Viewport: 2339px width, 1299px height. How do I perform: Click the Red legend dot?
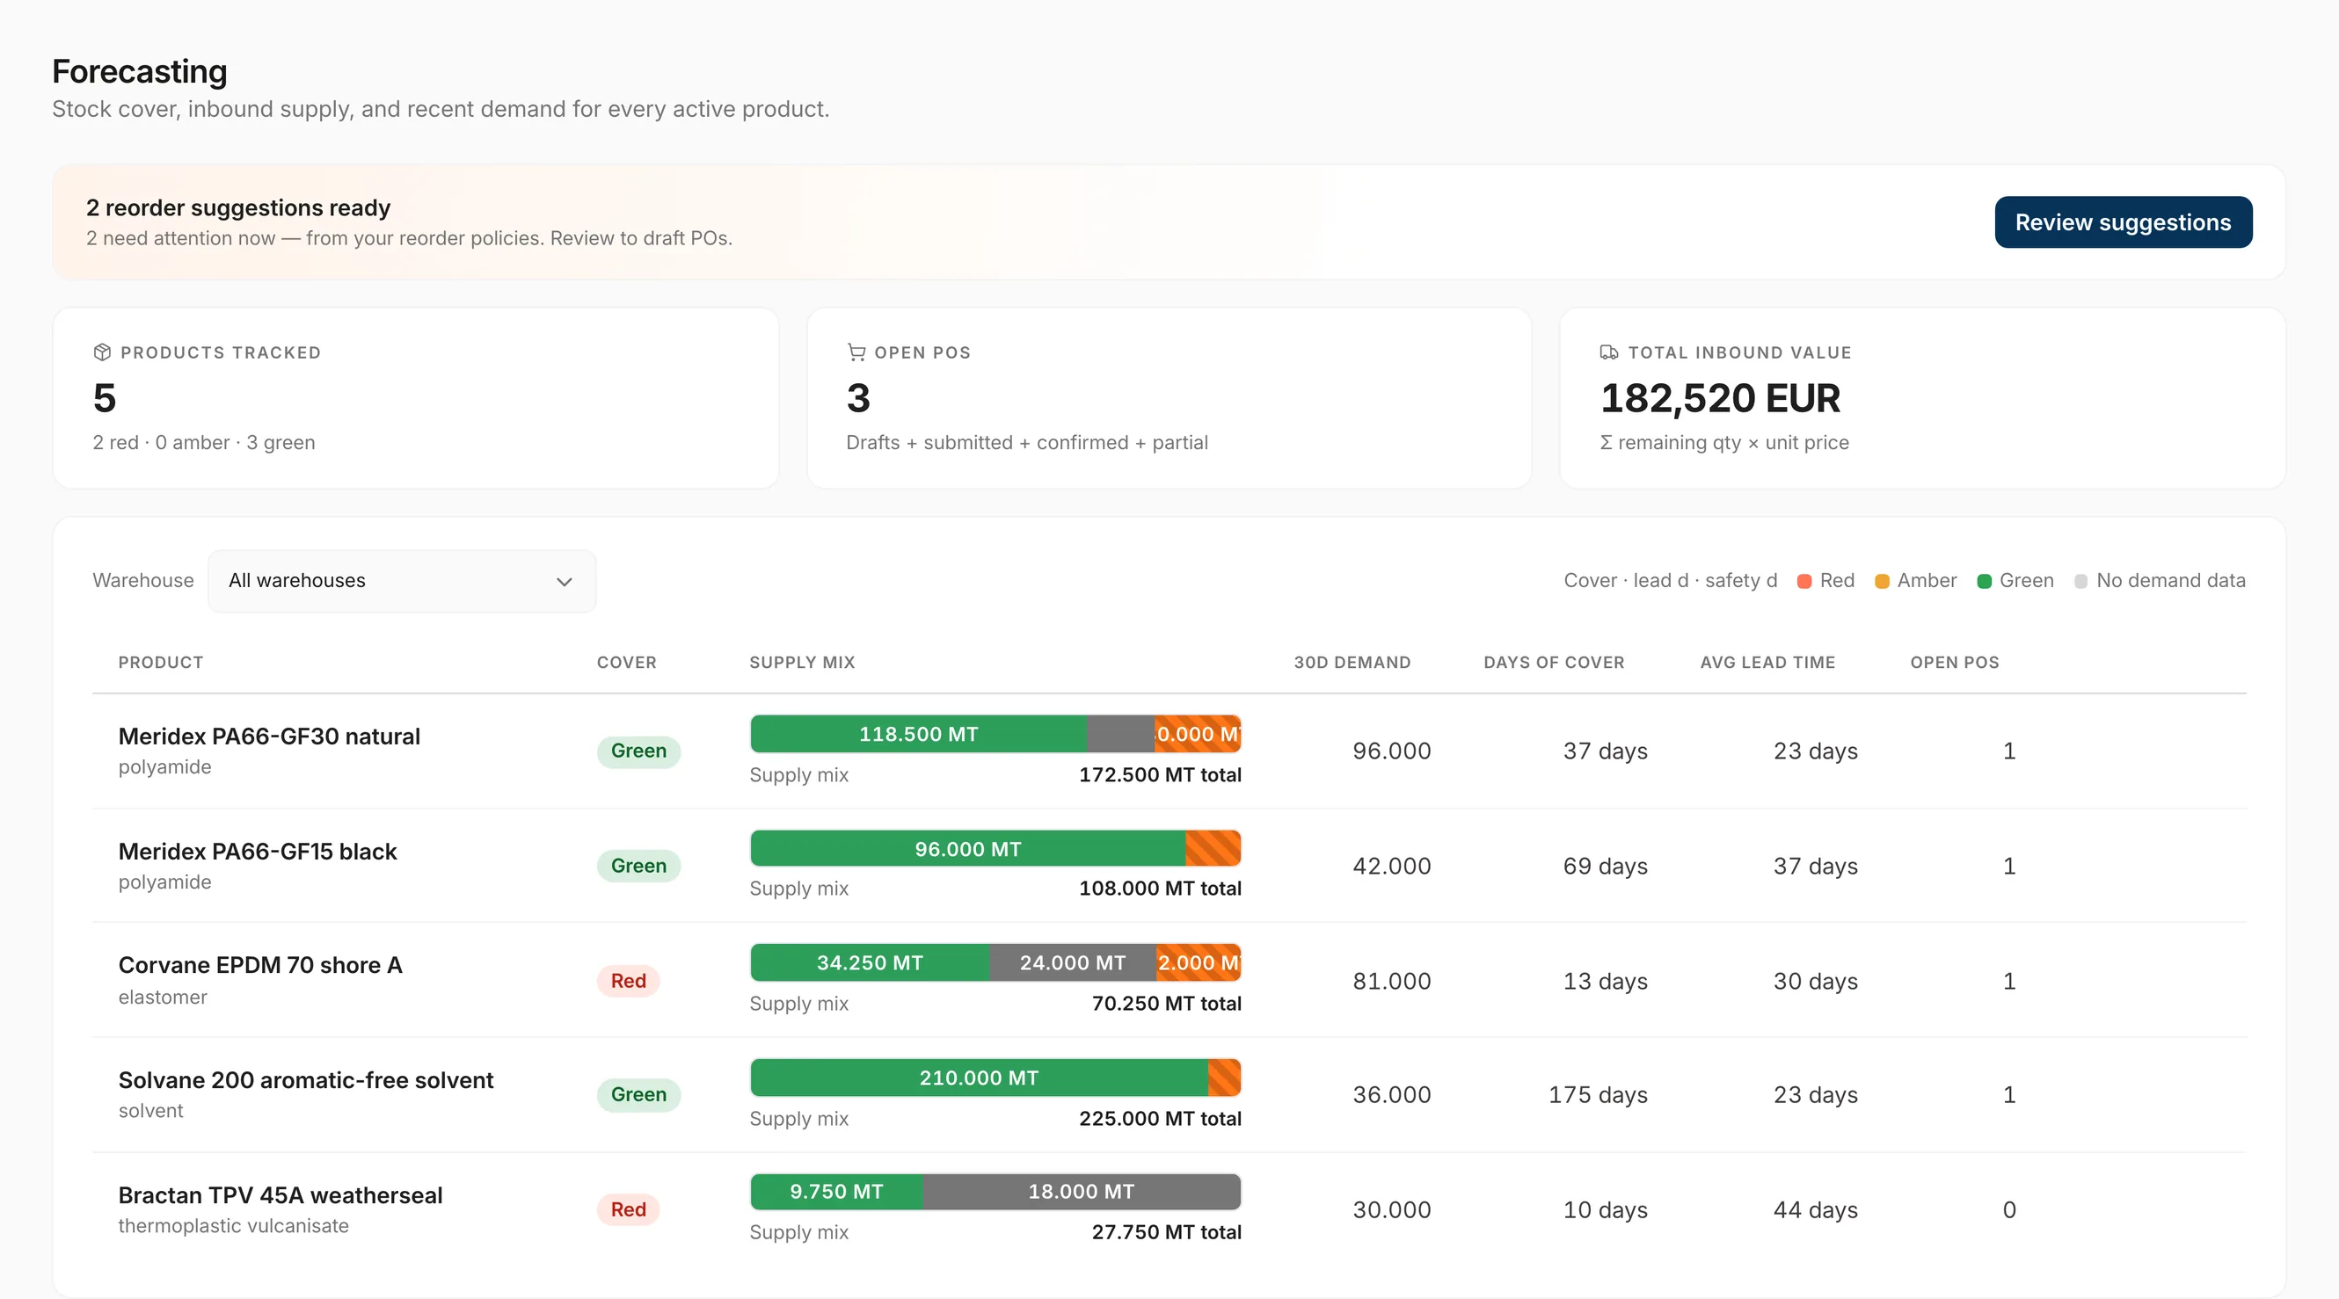1804,581
